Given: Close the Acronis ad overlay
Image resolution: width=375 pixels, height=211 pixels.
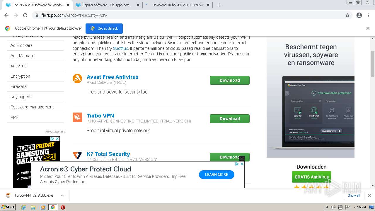Looking at the screenshot, I should coord(242,159).
